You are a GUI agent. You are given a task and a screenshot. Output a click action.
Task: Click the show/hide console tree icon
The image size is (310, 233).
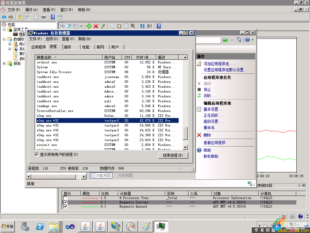[27, 17]
